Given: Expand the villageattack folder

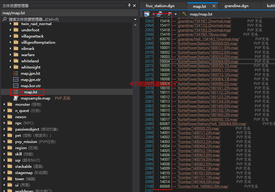Looking at the screenshot, I should pos(10,36).
